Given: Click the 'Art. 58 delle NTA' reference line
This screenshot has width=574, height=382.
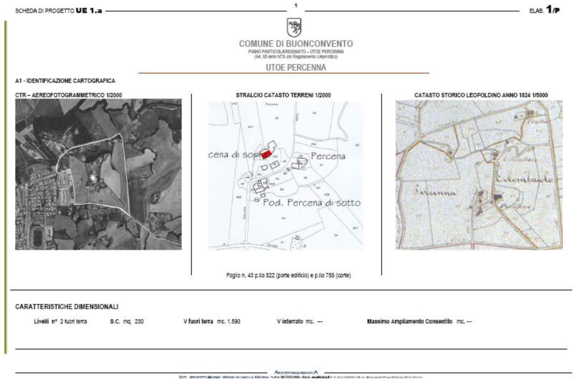Looking at the screenshot, I should click(295, 56).
